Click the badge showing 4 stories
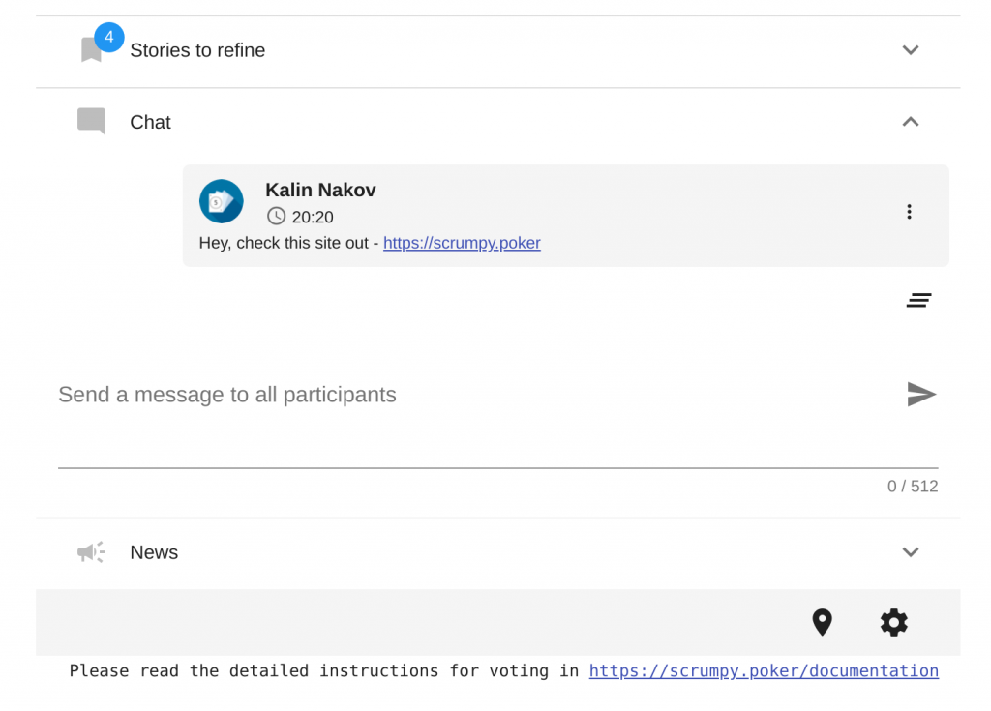This screenshot has width=991, height=711. coord(109,37)
